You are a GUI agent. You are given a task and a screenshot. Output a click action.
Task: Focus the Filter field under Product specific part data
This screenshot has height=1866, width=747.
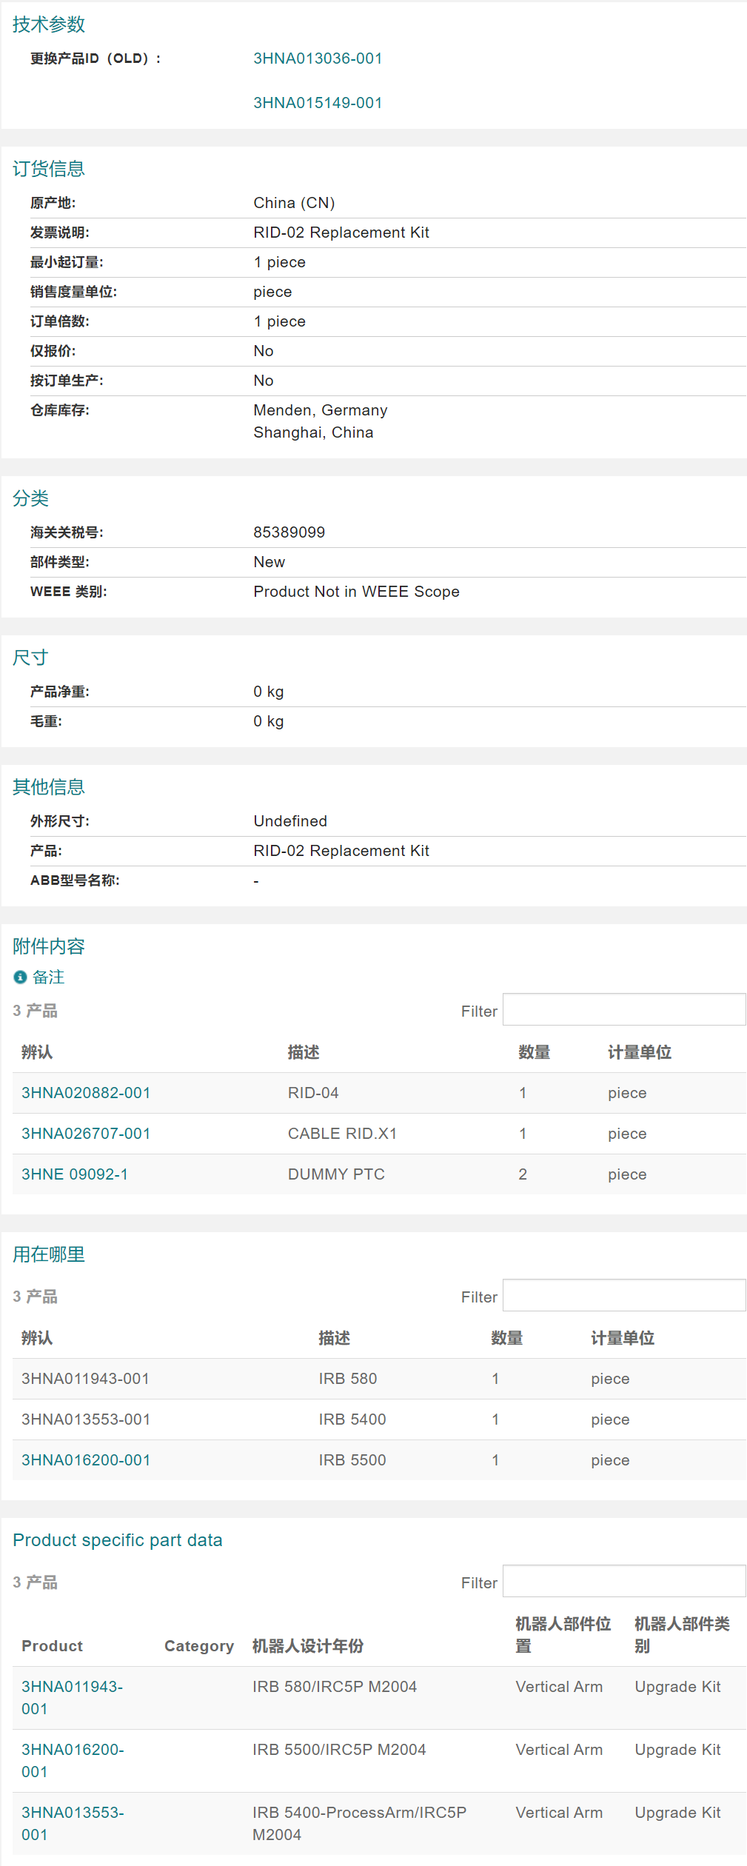pos(623,1582)
